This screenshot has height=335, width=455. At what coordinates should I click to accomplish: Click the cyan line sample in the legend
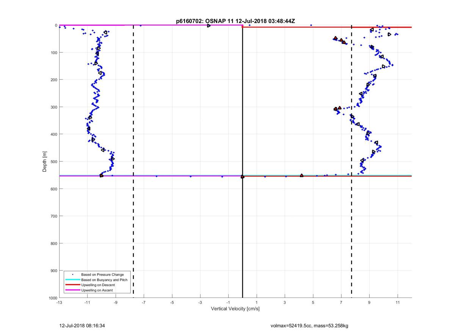click(x=73, y=279)
